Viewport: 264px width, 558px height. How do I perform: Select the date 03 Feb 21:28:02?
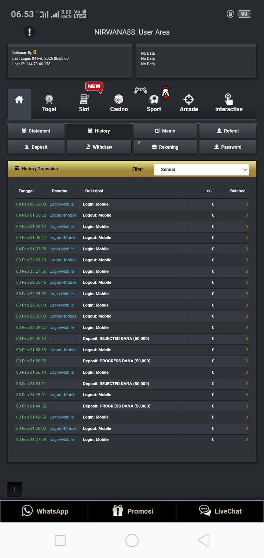(31, 428)
